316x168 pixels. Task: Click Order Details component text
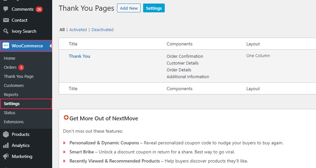(x=179, y=70)
